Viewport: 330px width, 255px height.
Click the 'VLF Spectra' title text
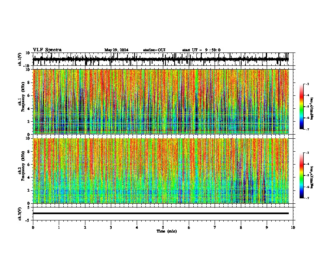click(47, 50)
